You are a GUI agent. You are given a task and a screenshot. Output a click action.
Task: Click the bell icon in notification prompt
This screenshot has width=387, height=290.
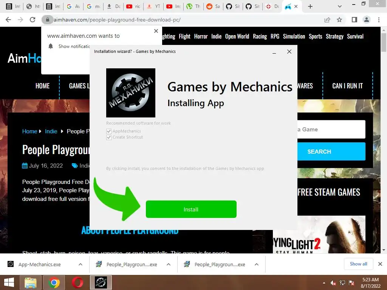(51, 46)
